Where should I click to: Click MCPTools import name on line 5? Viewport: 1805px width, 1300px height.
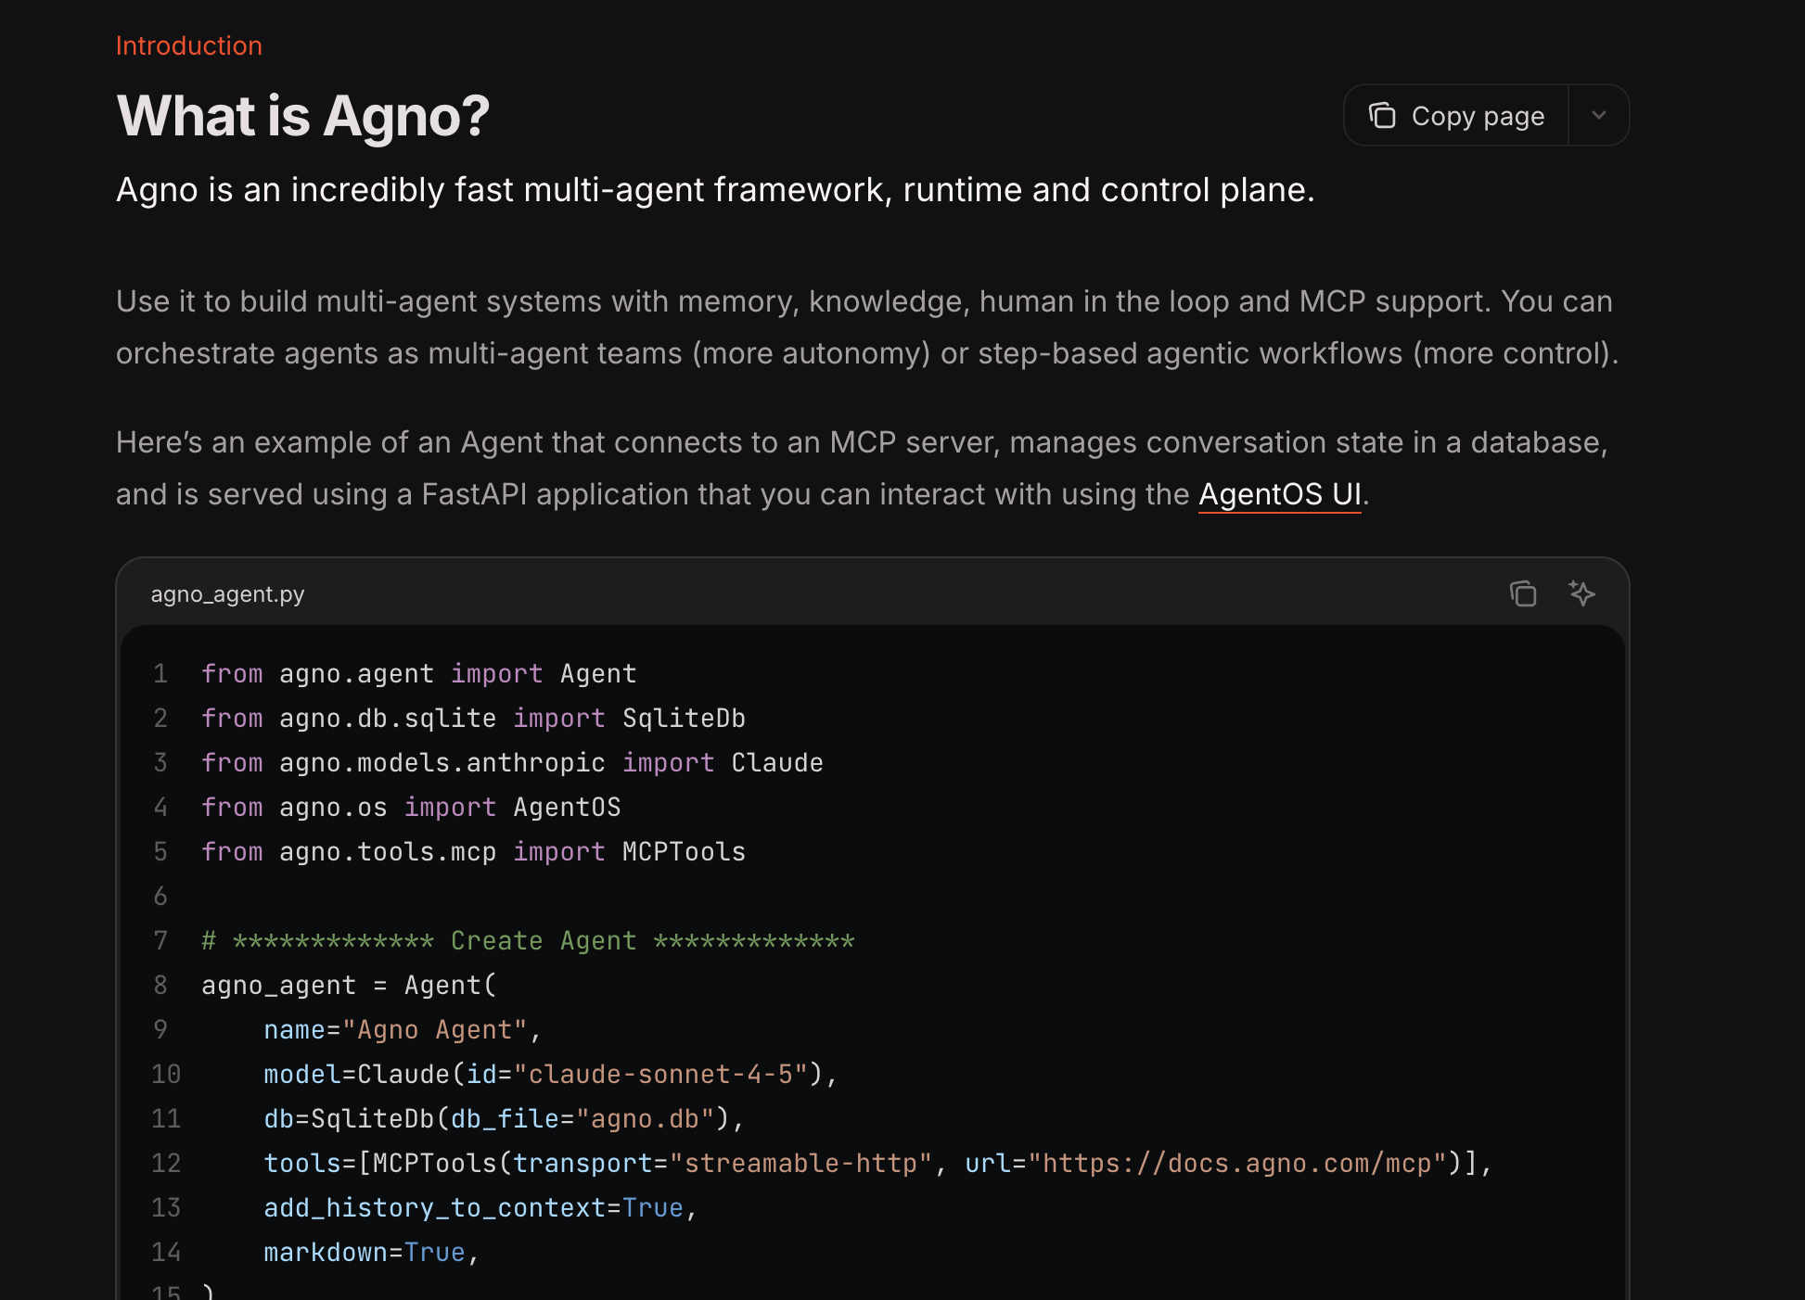coord(684,852)
